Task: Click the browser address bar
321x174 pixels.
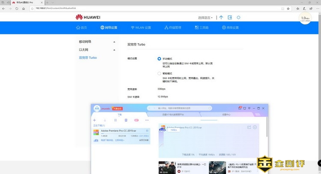Action: coord(128,8)
